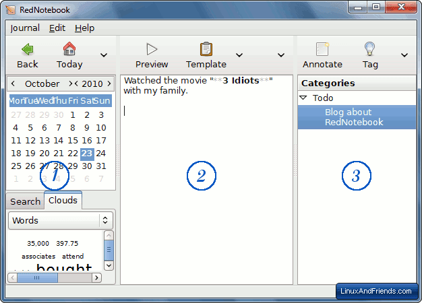The width and height of the screenshot is (422, 303).
Task: Minimize the RedNotebook window
Action: coord(358,7)
